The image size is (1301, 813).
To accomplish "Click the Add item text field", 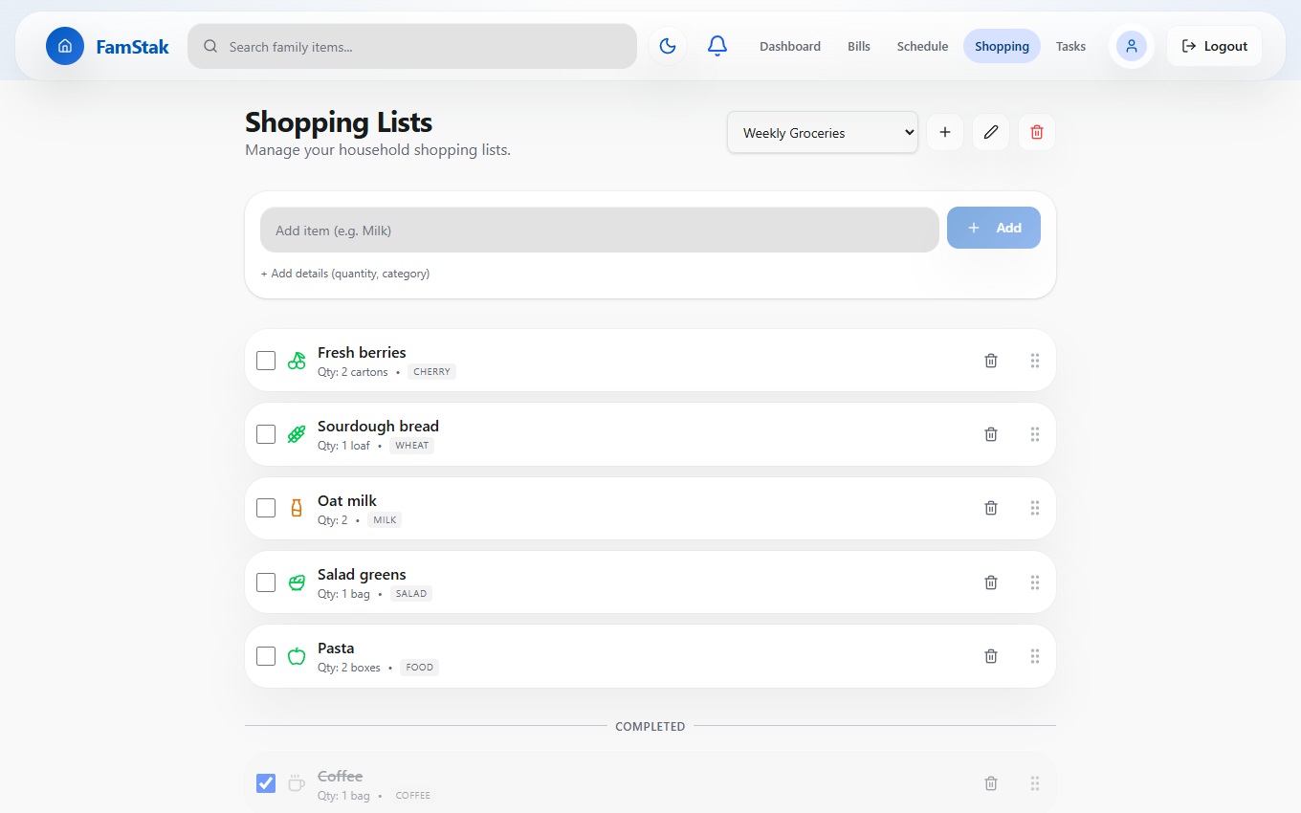I will point(600,231).
